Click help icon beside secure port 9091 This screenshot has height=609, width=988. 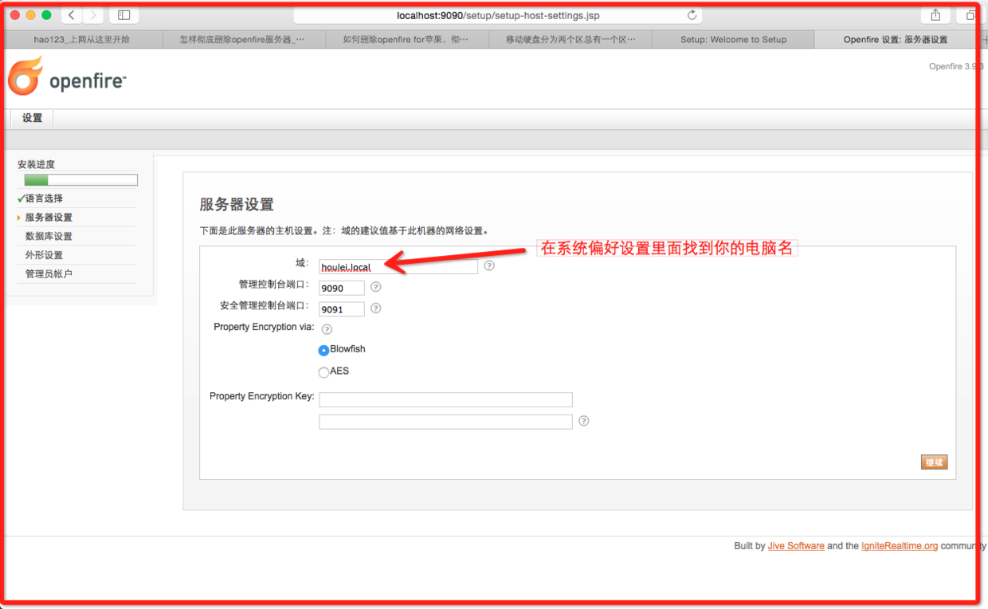tap(375, 308)
